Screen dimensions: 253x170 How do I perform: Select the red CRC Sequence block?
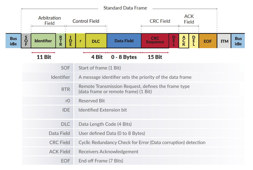coord(155,41)
